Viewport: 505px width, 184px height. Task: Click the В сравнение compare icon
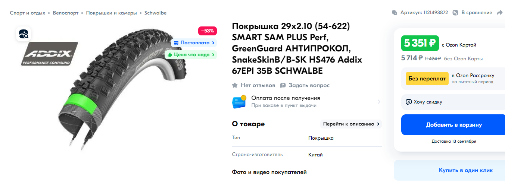pos(455,13)
